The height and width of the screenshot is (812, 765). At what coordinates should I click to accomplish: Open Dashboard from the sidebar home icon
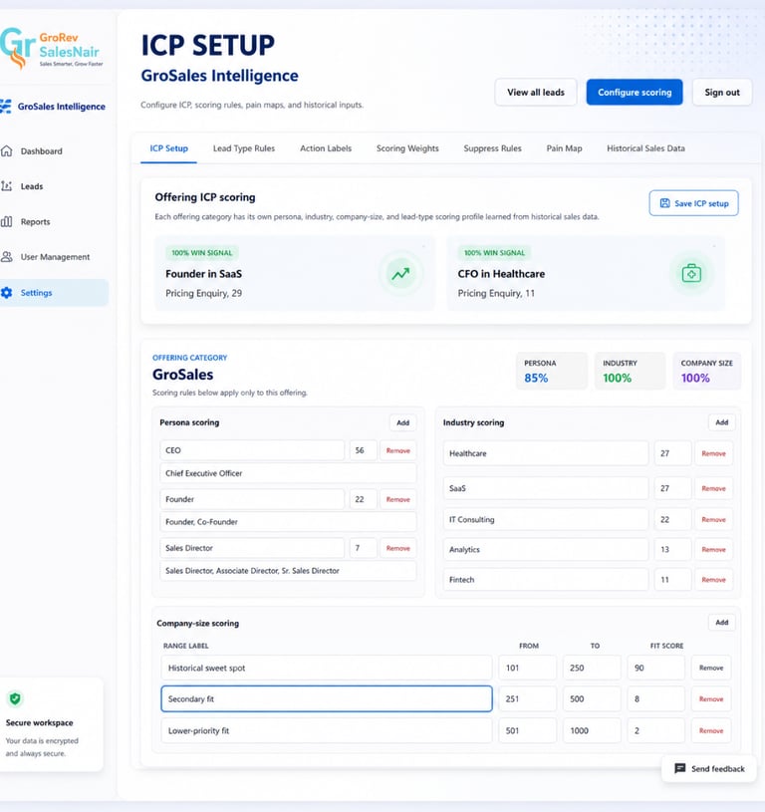(7, 150)
